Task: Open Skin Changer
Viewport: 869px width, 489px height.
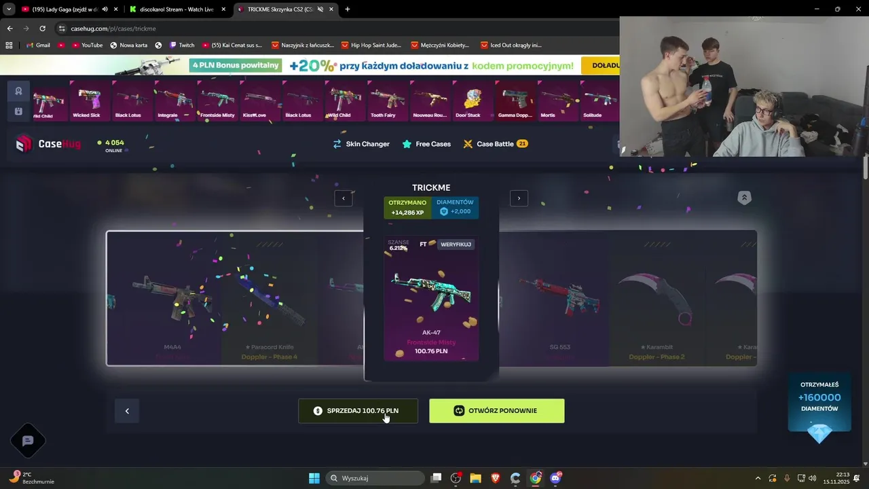Action: [361, 144]
